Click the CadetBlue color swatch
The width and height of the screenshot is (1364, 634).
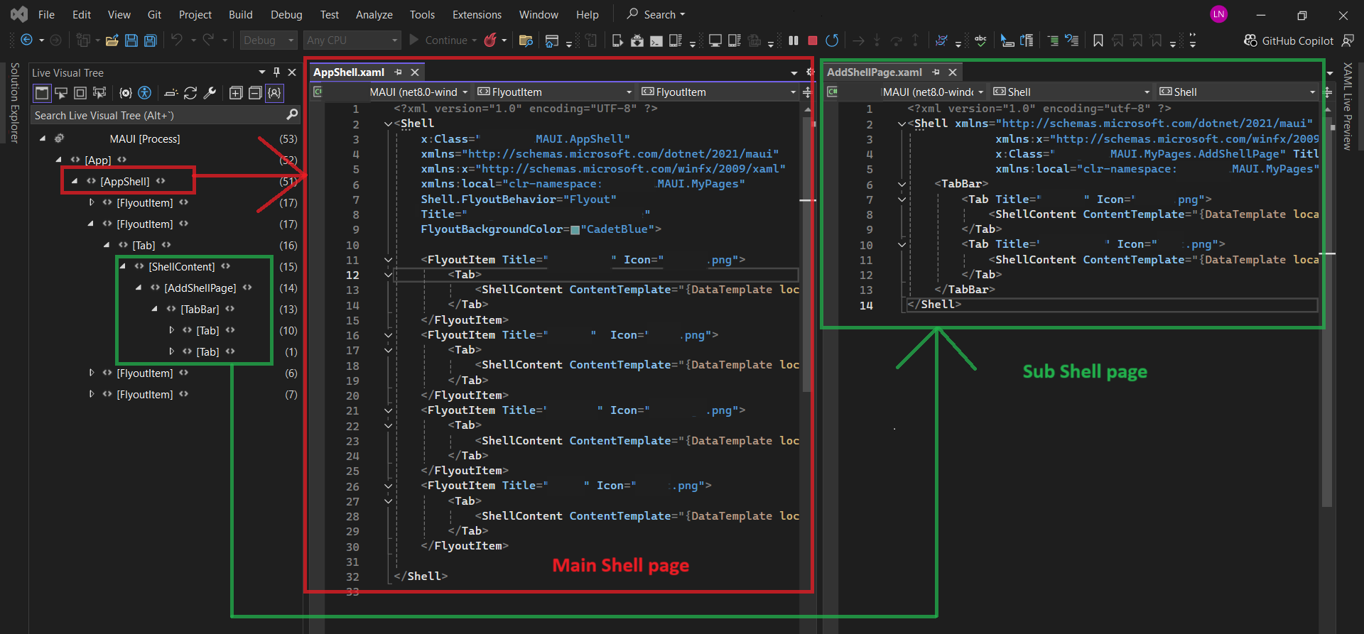pyautogui.click(x=575, y=230)
